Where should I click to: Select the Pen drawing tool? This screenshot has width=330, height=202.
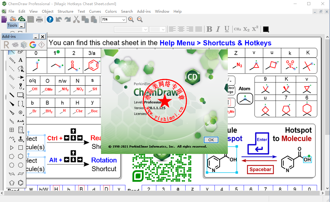20,69
